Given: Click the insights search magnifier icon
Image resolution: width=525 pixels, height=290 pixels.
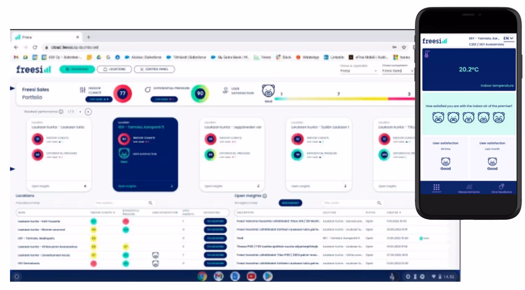Looking at the screenshot, I should (379, 203).
